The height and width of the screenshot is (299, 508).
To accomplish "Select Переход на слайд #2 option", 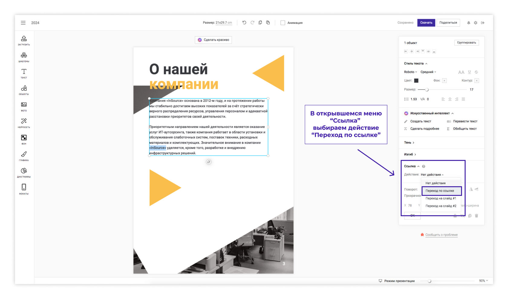I will tap(441, 206).
